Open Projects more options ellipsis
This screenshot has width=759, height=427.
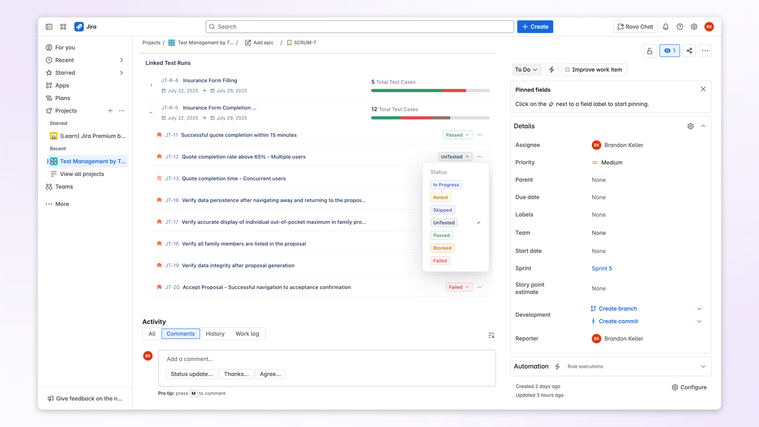pyautogui.click(x=121, y=111)
